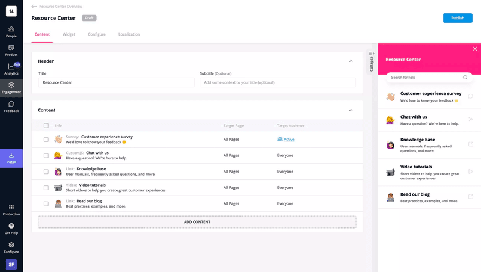Viewport: 481px width, 272px height.
Task: Close the Resource Center preview widget
Action: coord(474,49)
